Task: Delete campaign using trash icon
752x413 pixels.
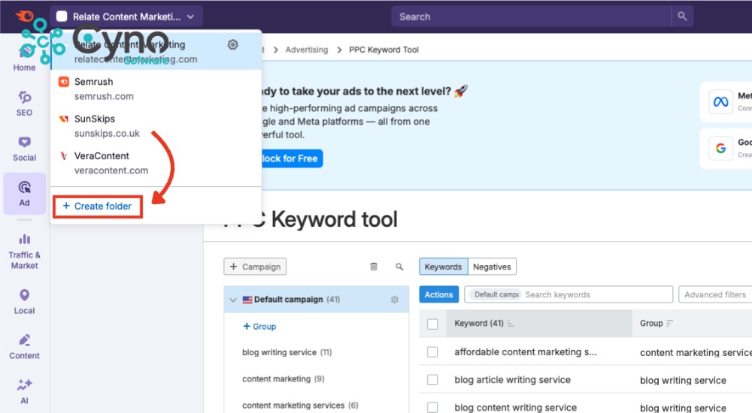Action: 374,267
